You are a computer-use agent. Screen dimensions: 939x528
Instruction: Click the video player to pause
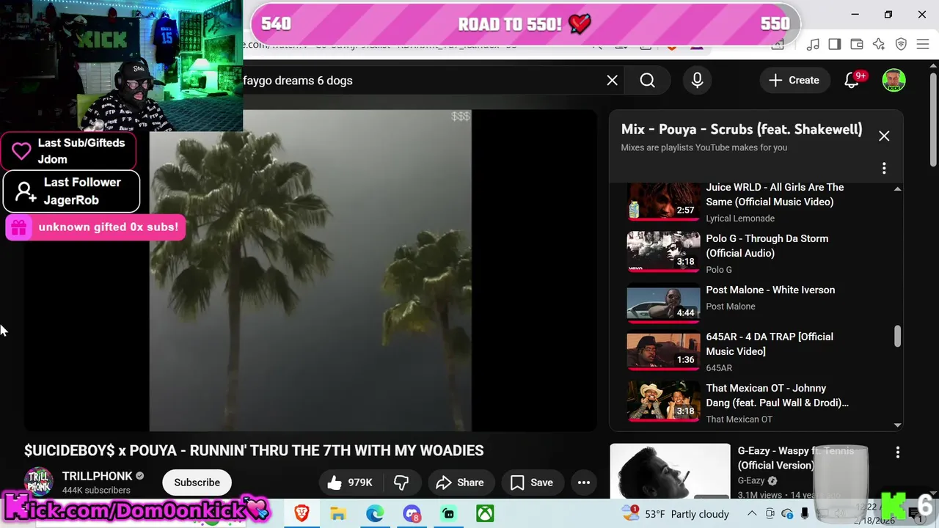pyautogui.click(x=310, y=270)
